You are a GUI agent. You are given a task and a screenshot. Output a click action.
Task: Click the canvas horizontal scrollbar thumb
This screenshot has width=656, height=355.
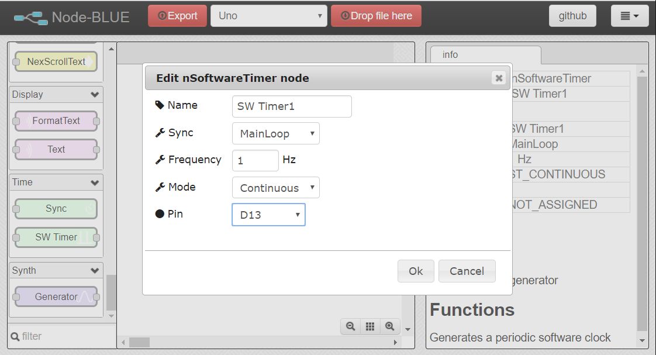(x=139, y=343)
